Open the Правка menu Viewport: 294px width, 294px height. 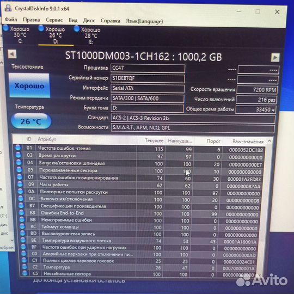32,20
